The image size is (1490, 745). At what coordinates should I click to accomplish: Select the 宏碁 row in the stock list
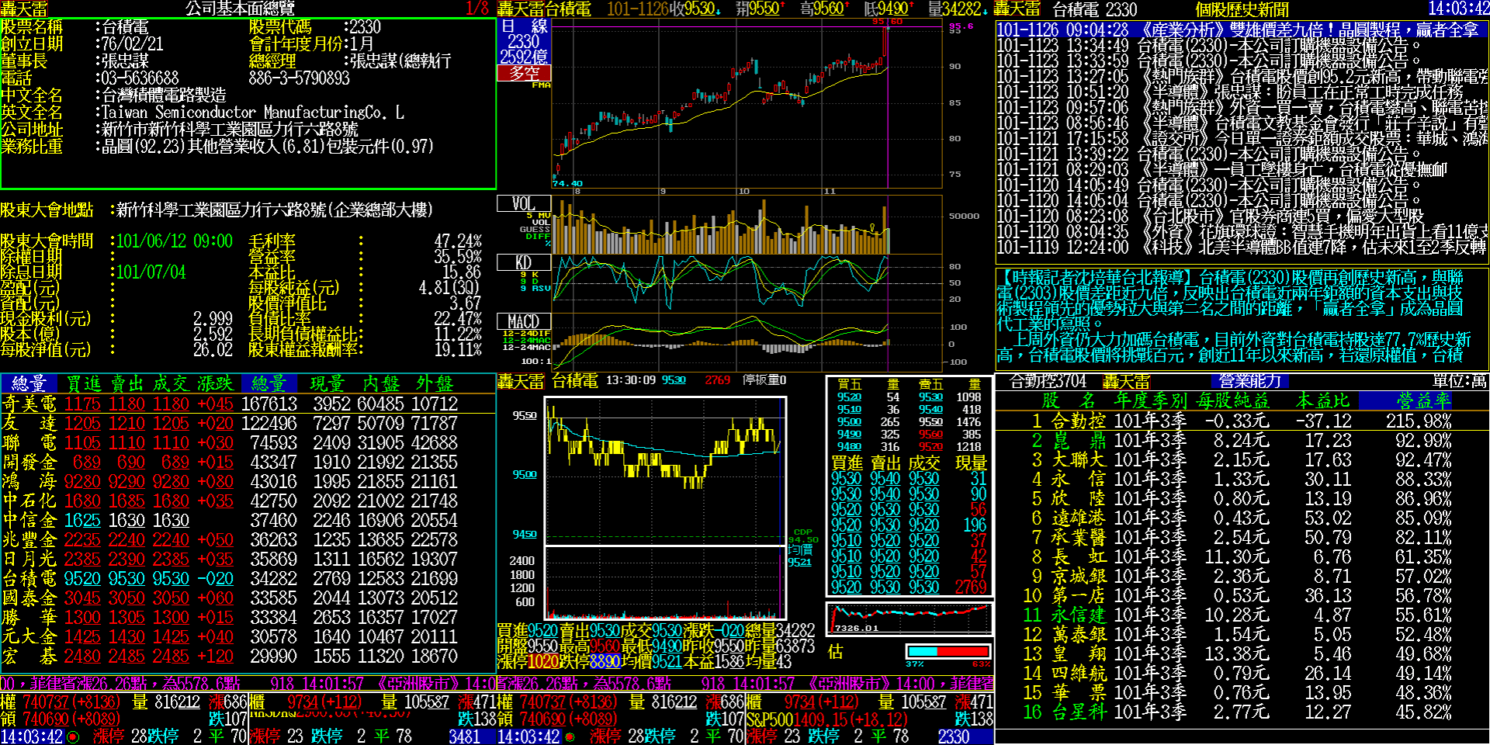click(x=248, y=656)
